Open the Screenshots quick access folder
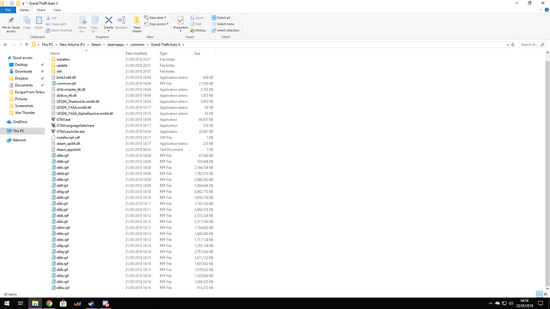550x309 pixels. tap(24, 106)
